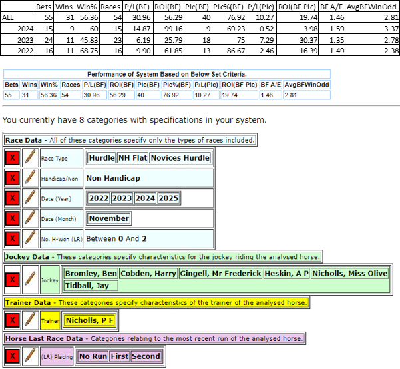Click the AvgBFWinOdd header in top table
The height and width of the screenshot is (369, 400).
pos(371,7)
